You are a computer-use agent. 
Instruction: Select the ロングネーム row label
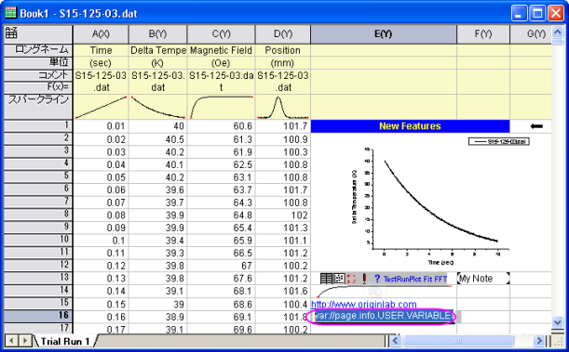[x=38, y=50]
